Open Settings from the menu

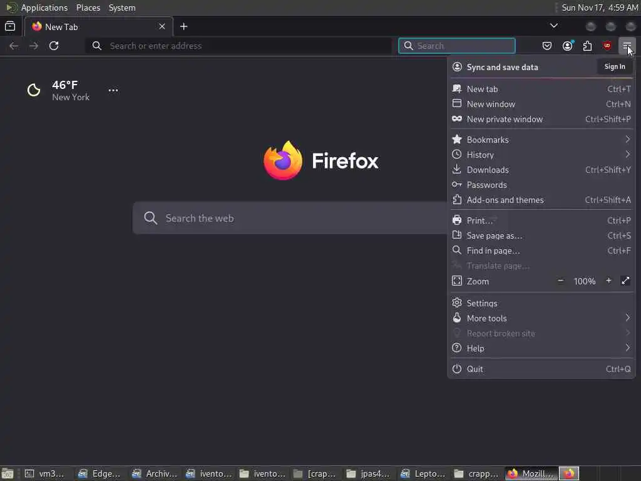[x=541, y=303]
